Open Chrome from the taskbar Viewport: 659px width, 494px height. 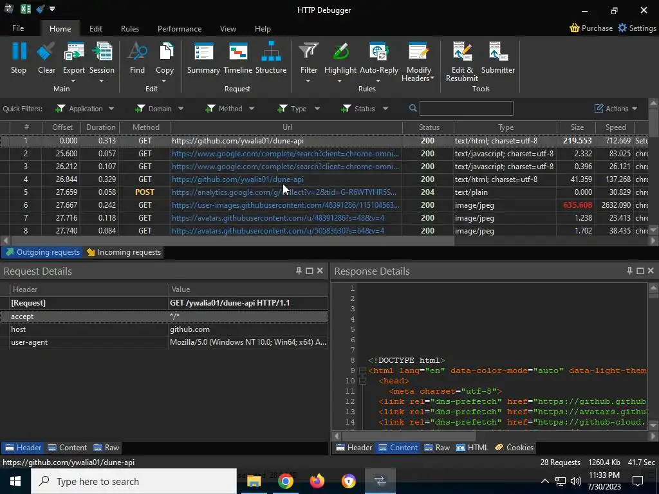[285, 481]
